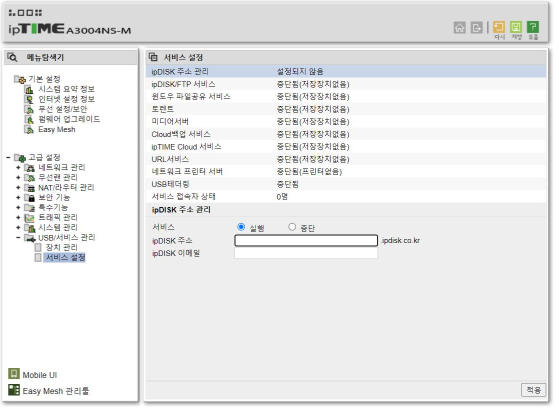Click the 특수기능 folder icon

(x=29, y=207)
